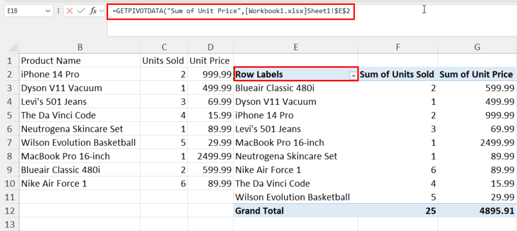Select row 5 header
517x231 pixels.
click(9, 115)
